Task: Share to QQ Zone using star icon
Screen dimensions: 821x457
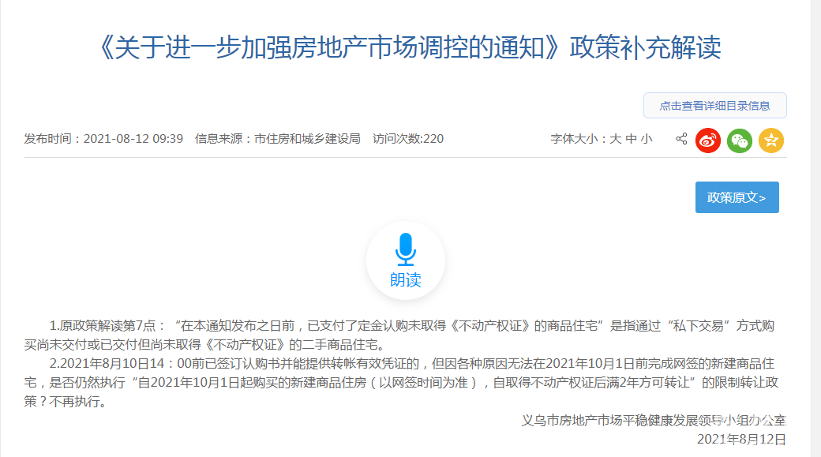Action: (x=771, y=140)
